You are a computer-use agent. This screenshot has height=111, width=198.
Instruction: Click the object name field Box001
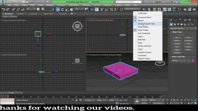(x=181, y=60)
